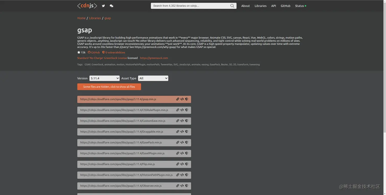
Task: Copy SRI shield icon for CSSRulePlugin.min.js
Action: point(187,110)
